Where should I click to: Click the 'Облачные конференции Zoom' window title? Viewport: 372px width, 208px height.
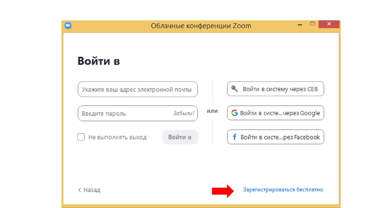[x=201, y=26]
